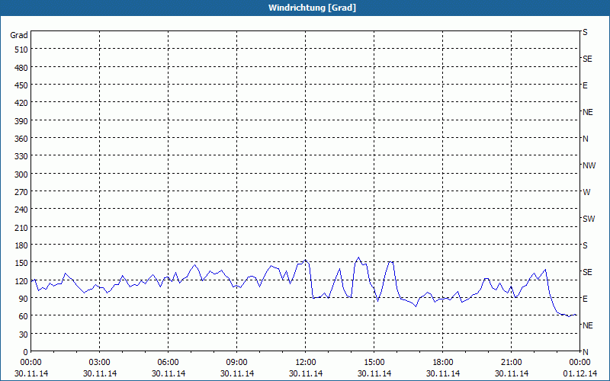Click the W compass label on right axis
Image resolution: width=610 pixels, height=381 pixels.
pyautogui.click(x=586, y=192)
